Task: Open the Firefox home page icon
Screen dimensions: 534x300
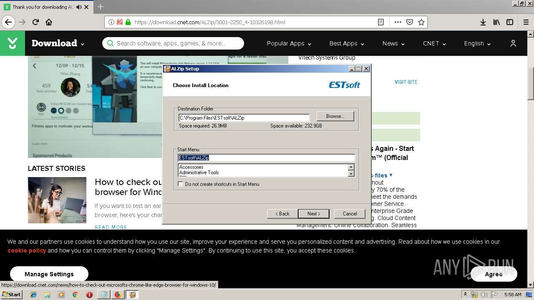Action: [x=49, y=22]
